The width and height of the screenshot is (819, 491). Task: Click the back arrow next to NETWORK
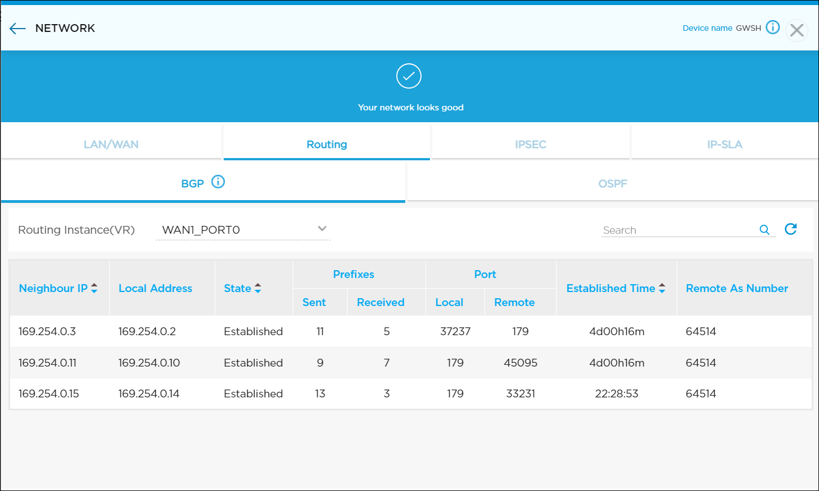[17, 29]
